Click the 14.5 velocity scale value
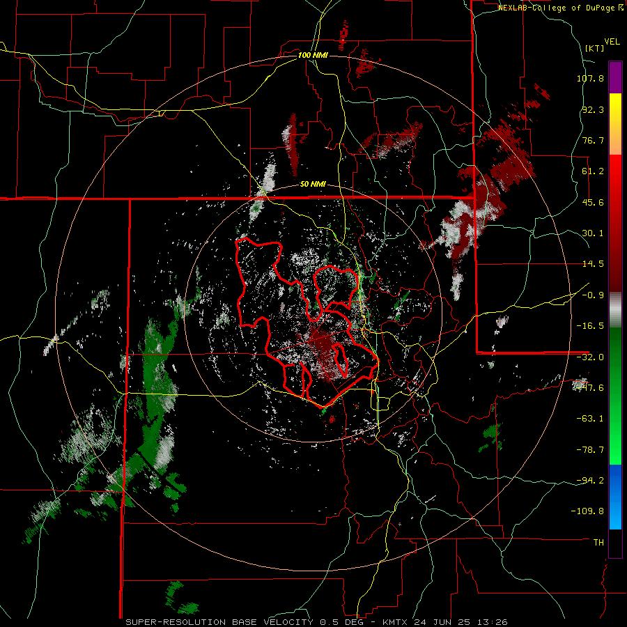 tap(593, 264)
